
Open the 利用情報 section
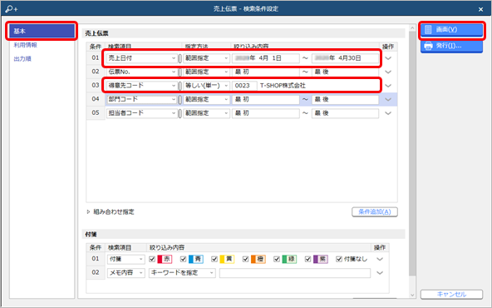click(26, 45)
